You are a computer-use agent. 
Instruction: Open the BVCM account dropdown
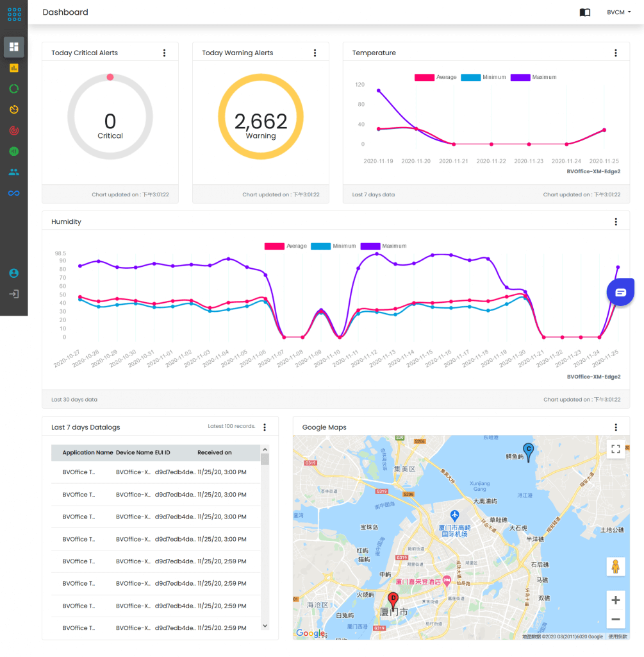click(x=619, y=12)
